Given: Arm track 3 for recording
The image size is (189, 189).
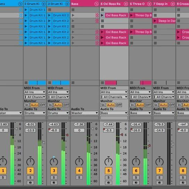Looking at the screenshot, I should coord(54,183).
